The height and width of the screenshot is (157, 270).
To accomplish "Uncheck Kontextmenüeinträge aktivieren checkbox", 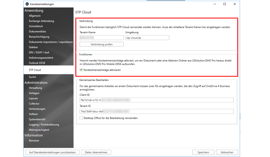I will [x=81, y=70].
